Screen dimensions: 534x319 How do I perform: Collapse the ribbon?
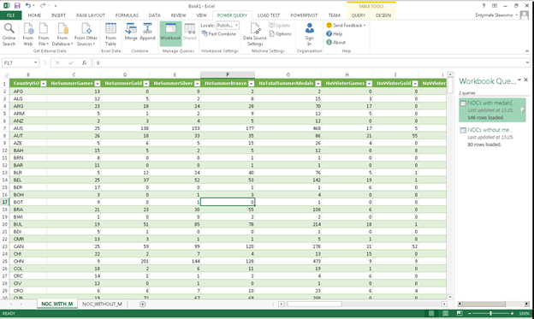tap(527, 51)
